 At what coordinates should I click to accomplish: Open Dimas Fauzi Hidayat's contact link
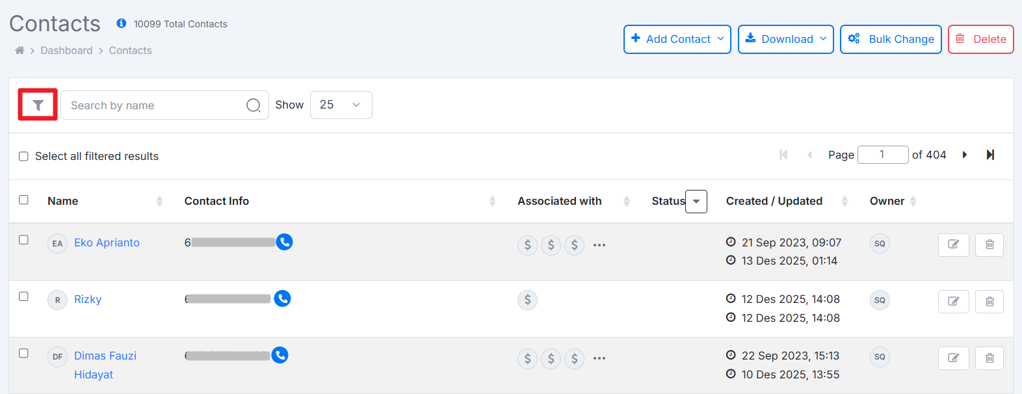pyautogui.click(x=105, y=356)
